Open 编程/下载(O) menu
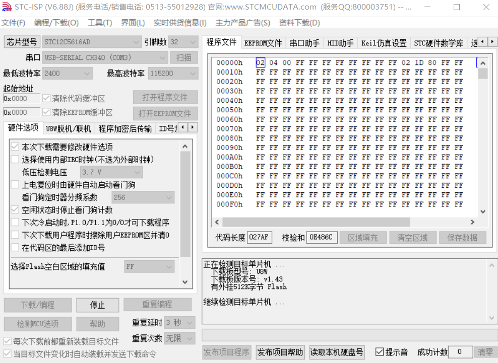Screen dimensions: 498x363 [56, 23]
